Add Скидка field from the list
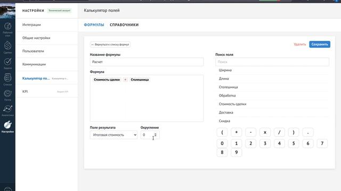The width and height of the screenshot is (341, 191). tap(272, 121)
